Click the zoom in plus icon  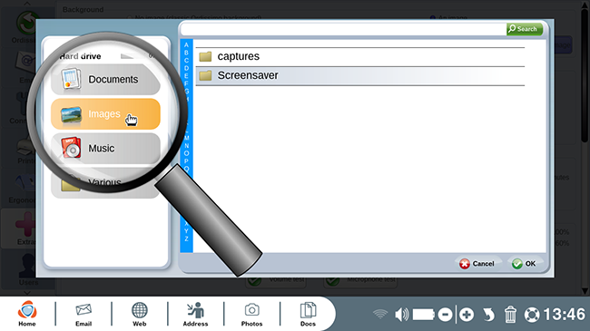[467, 315]
